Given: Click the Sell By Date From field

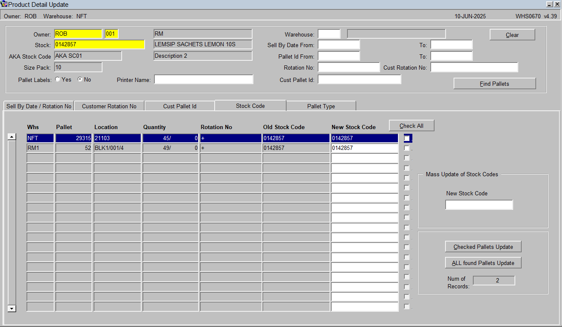Looking at the screenshot, I should pyautogui.click(x=339, y=45).
